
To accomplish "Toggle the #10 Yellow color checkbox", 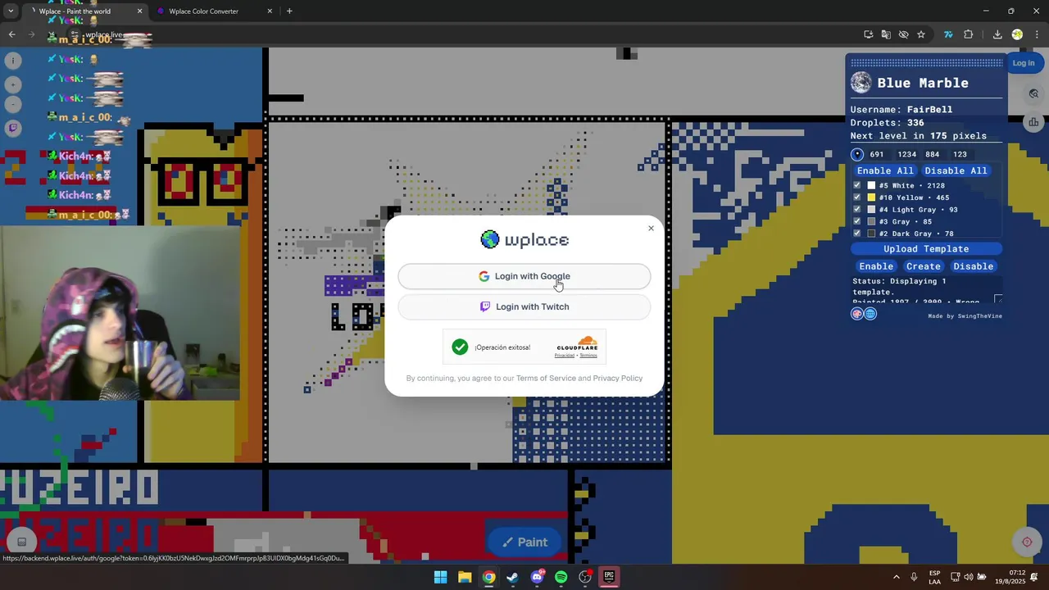I will (x=857, y=197).
